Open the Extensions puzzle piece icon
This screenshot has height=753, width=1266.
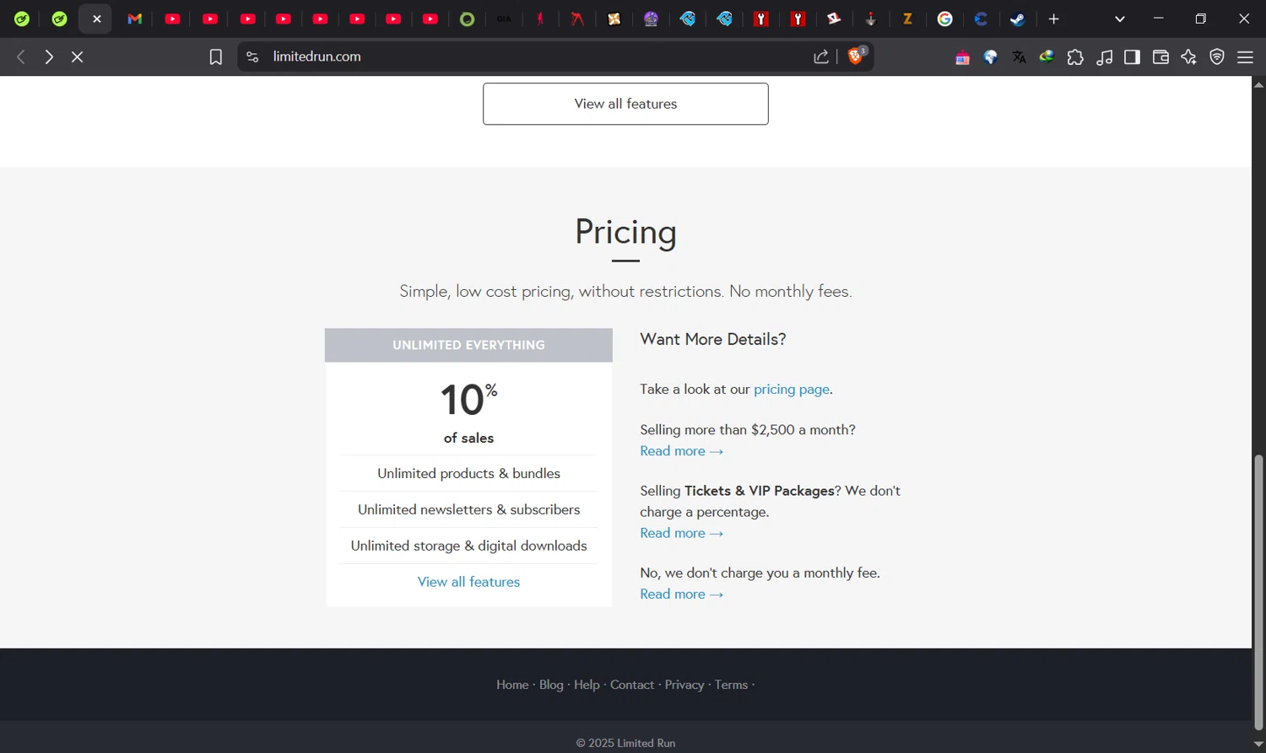1075,57
